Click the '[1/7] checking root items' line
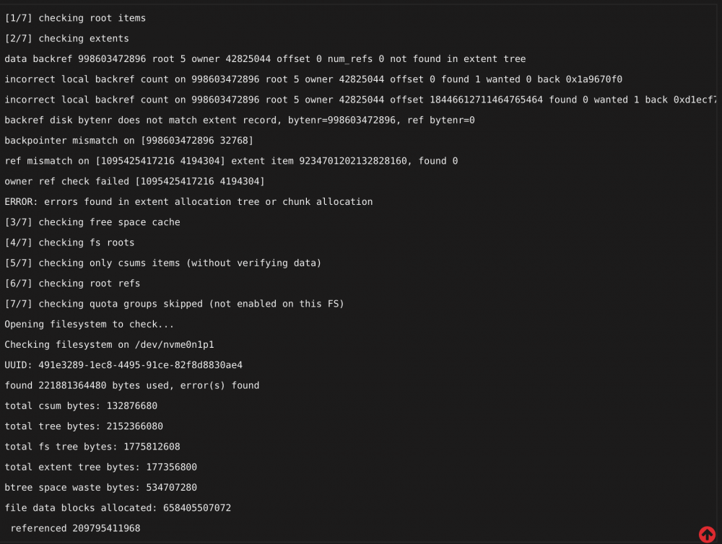The image size is (722, 544). coord(75,18)
